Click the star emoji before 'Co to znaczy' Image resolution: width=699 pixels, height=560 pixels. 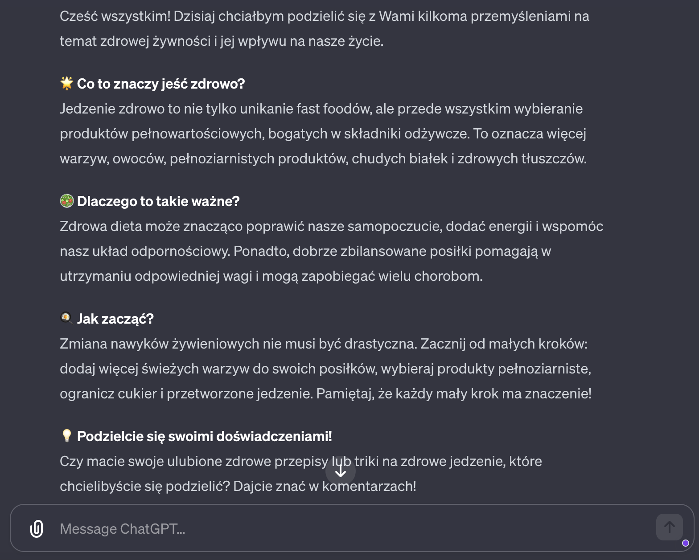[x=67, y=83]
